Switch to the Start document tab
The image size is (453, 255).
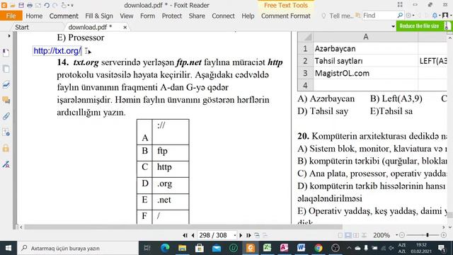(22, 27)
